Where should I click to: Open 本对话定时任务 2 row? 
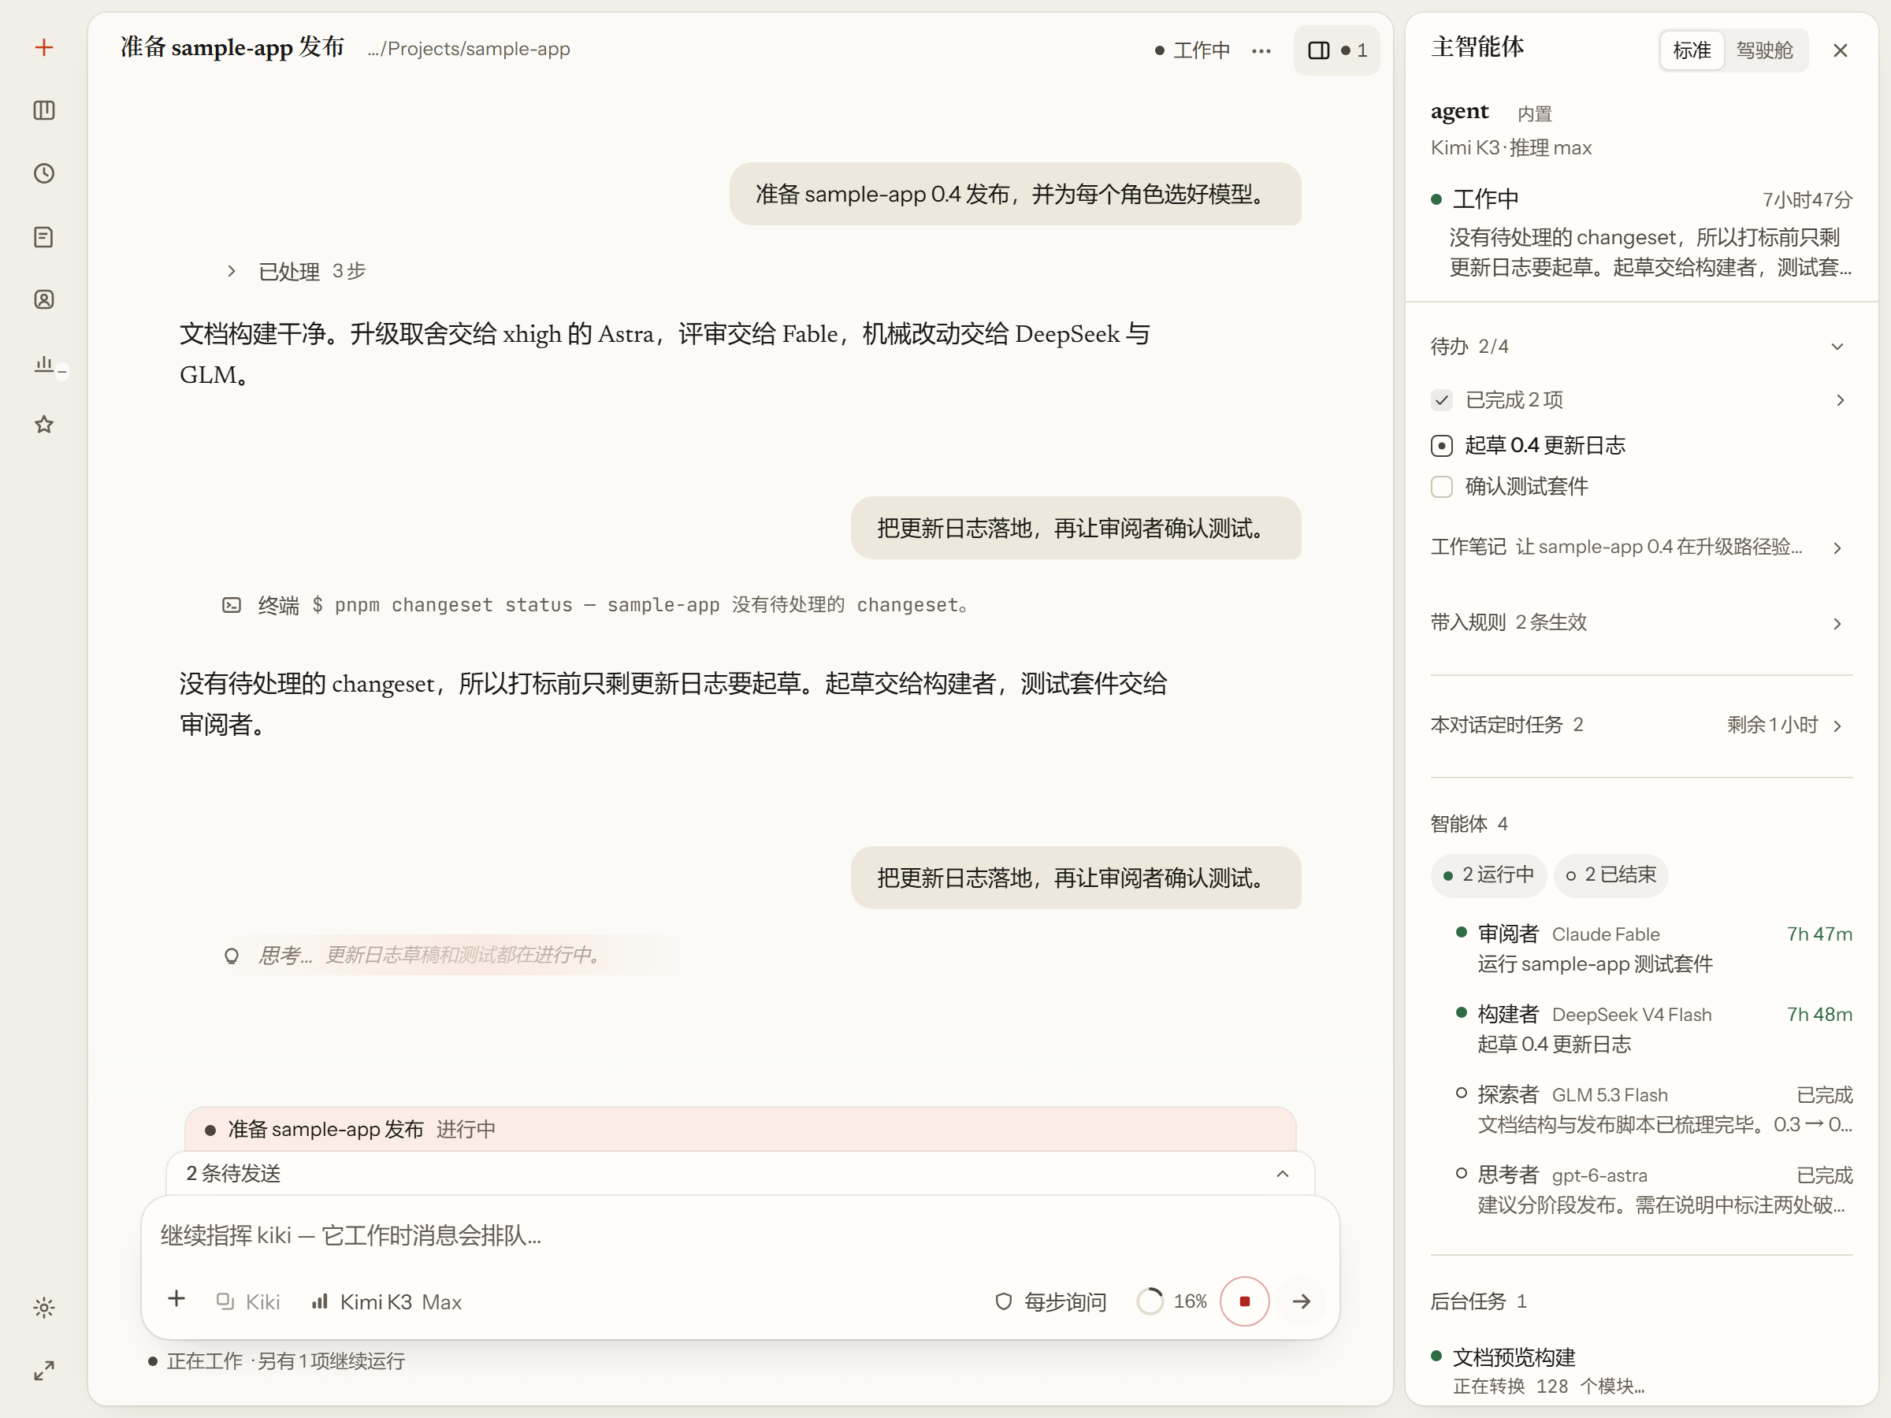point(1641,725)
